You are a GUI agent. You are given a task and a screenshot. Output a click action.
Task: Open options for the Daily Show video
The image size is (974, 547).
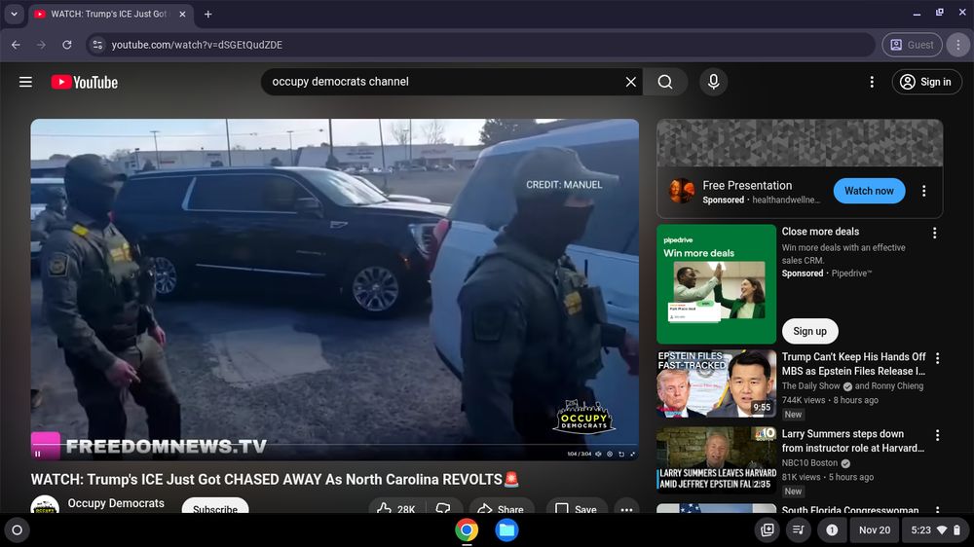(937, 358)
